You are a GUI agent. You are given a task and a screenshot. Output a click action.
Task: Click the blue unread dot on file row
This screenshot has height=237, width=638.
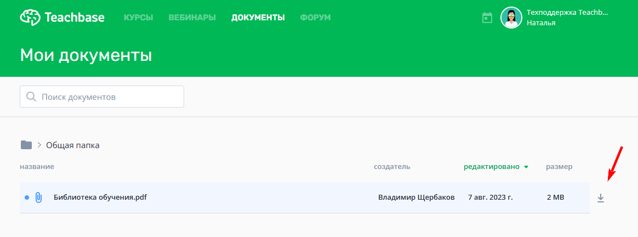click(x=27, y=198)
